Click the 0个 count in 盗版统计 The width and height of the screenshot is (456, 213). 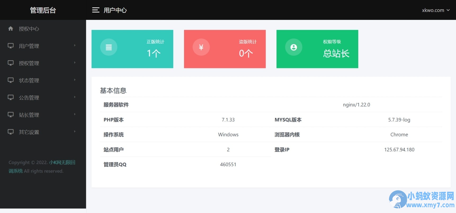(x=246, y=54)
